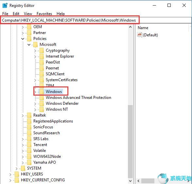Expand the Yamaha APO key
This screenshot has height=184, width=192.
tap(23, 163)
